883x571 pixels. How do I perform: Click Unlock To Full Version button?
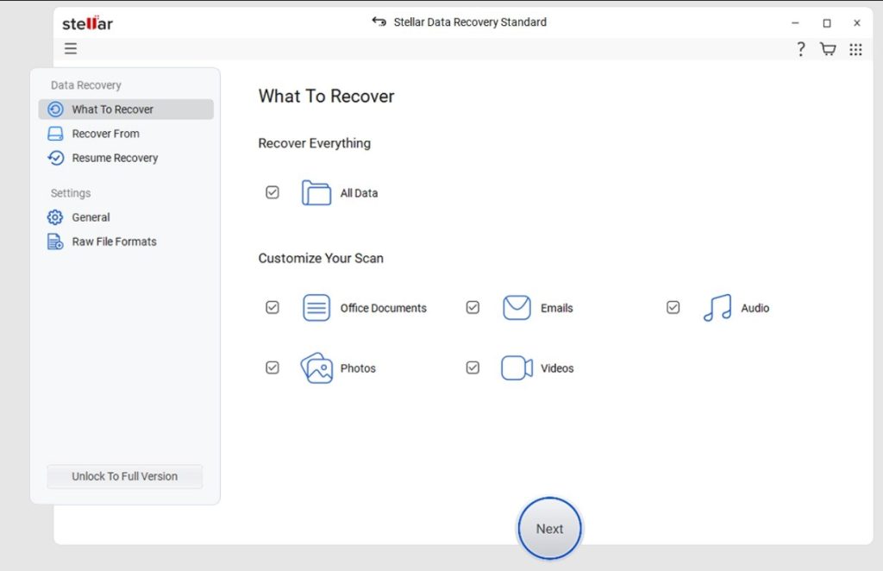[x=125, y=476]
